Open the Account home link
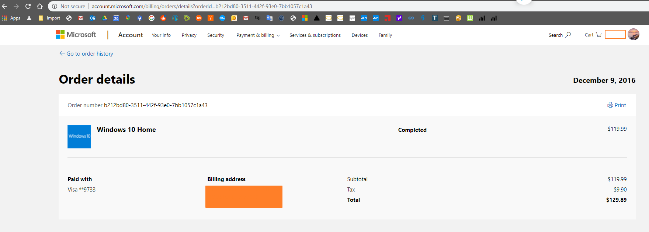 point(131,35)
